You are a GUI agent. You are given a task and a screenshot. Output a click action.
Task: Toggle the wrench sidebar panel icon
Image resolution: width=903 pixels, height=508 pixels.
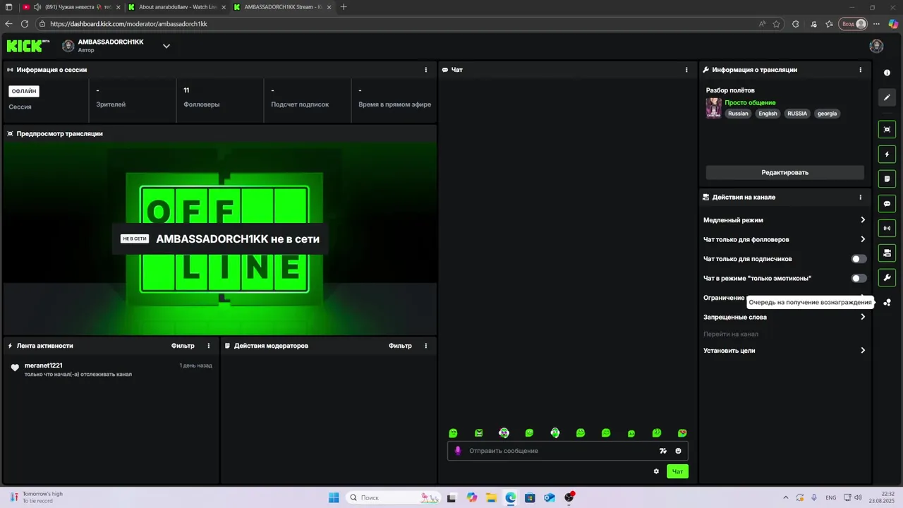[887, 277]
